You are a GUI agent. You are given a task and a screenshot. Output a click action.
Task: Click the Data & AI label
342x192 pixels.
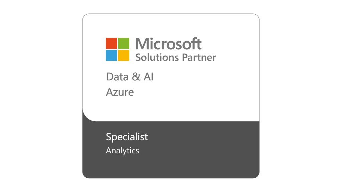click(130, 77)
